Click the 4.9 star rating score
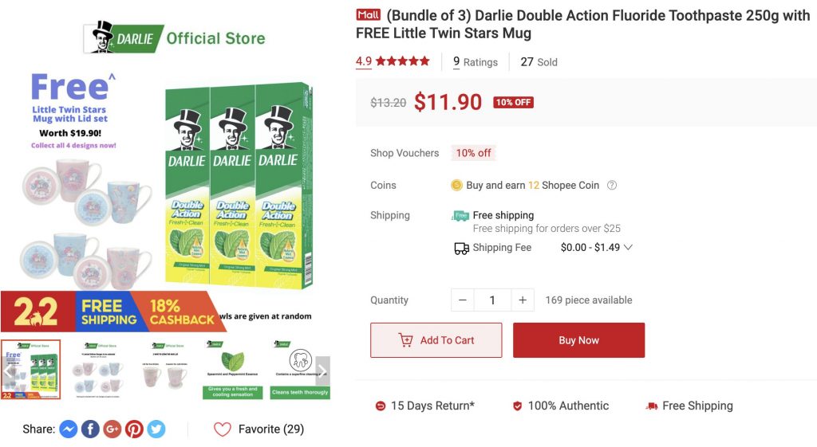Image resolution: width=817 pixels, height=447 pixels. (363, 61)
